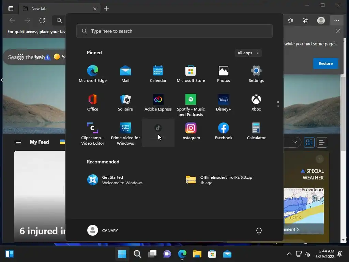Expand weather card more options
Screen dimensions: 349x262
click(x=320, y=159)
